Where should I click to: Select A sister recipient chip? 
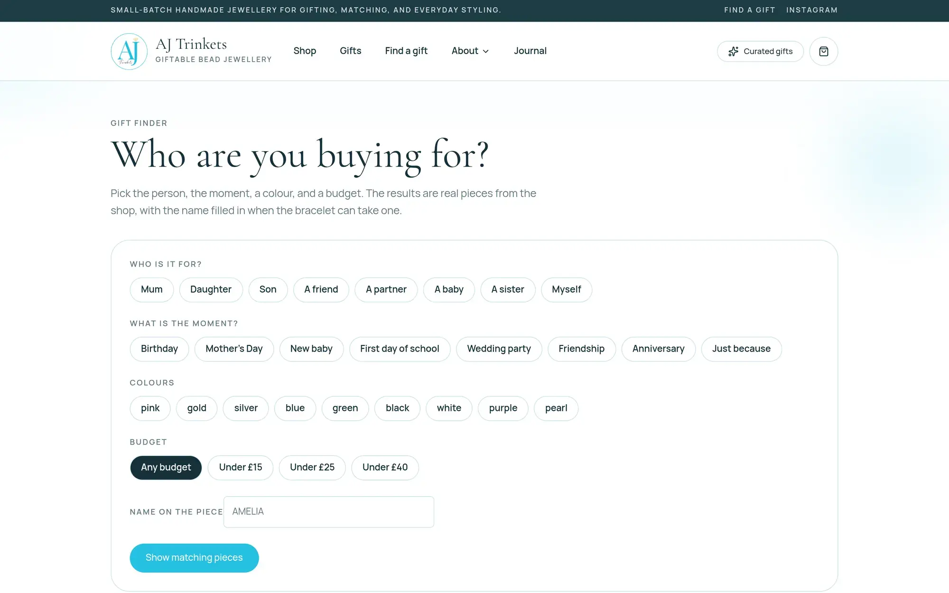coord(508,289)
